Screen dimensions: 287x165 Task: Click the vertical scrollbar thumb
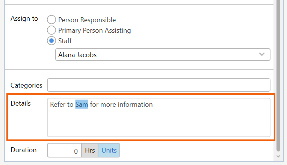[x=278, y=75]
